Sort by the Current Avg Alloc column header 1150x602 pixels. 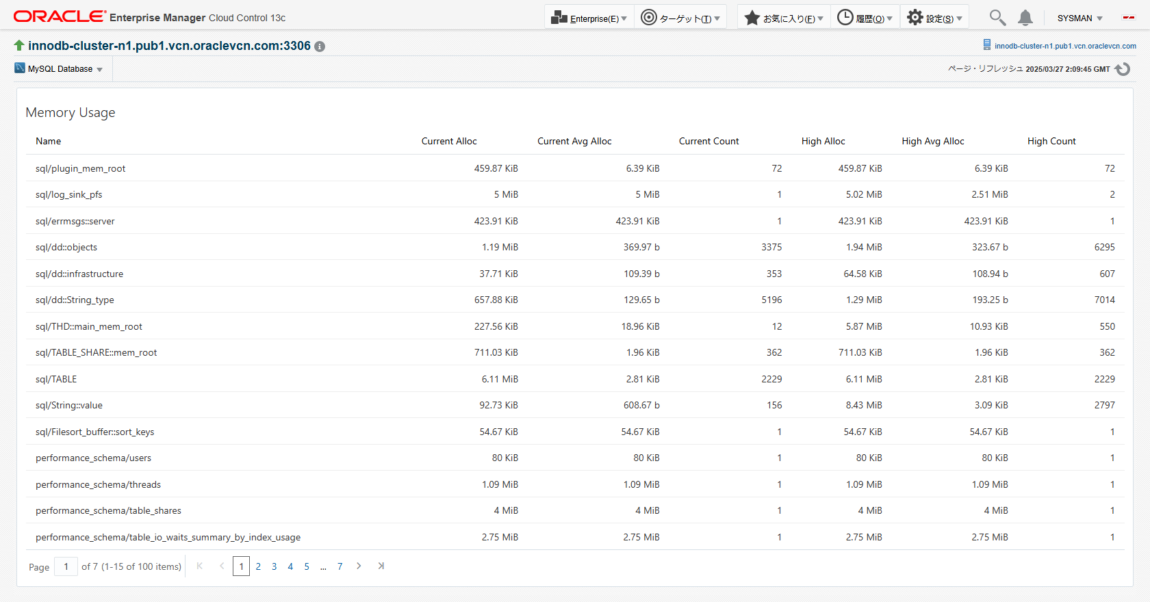click(574, 141)
